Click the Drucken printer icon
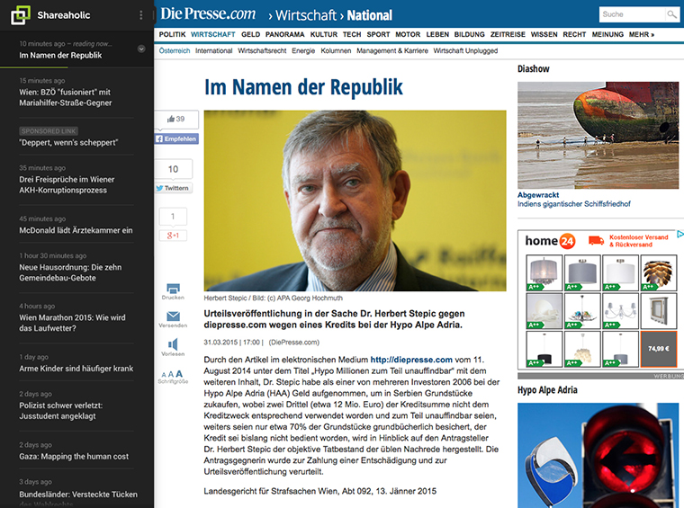 pos(173,289)
